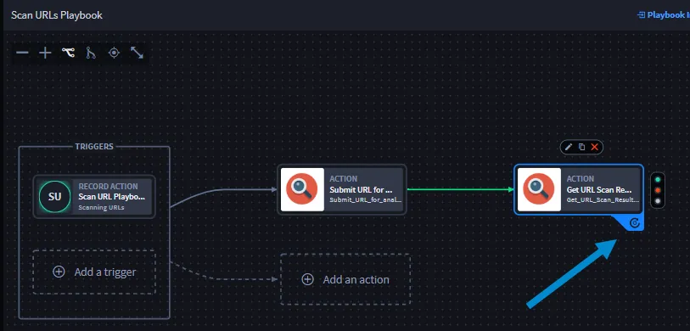Image resolution: width=690 pixels, height=331 pixels.
Task: Click 'Get_URL_Scan_Result...' step name text
Action: [x=603, y=199]
